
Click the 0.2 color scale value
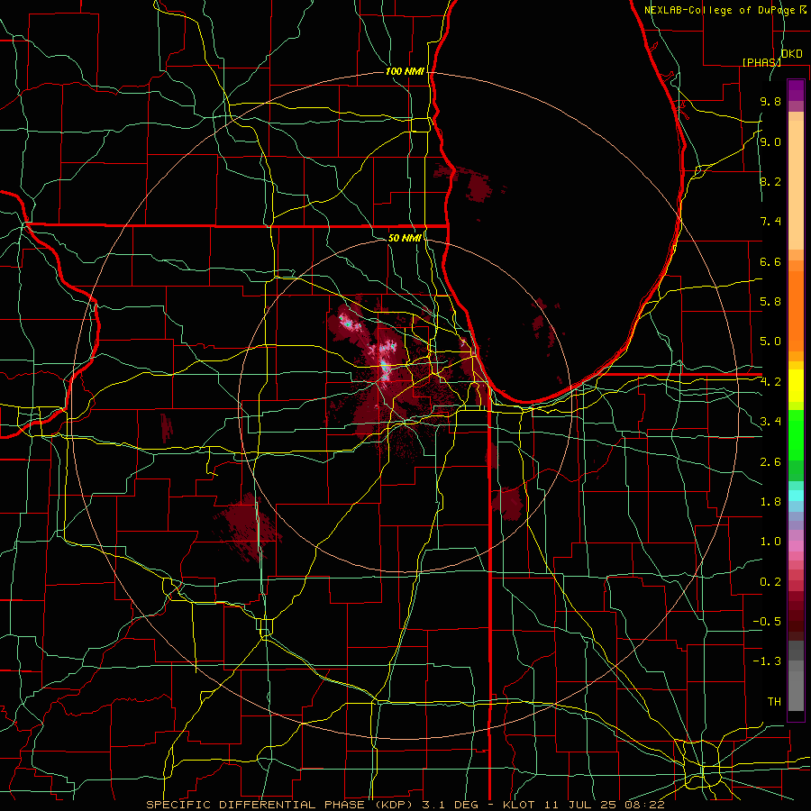770,582
